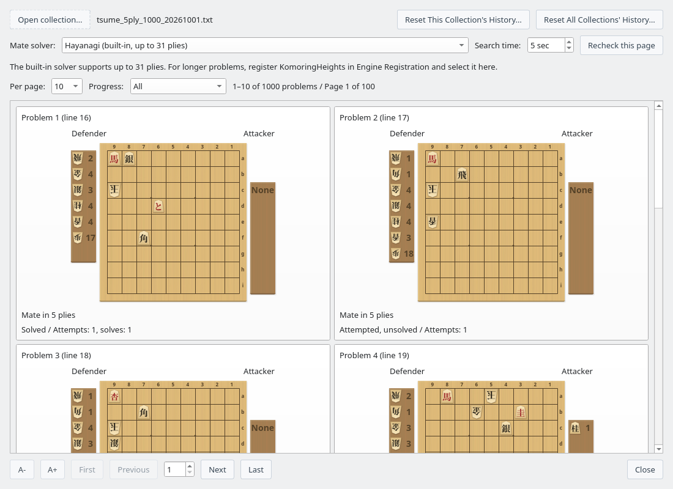673x489 pixels.
Task: Increment the page number spinner
Action: coord(190,466)
